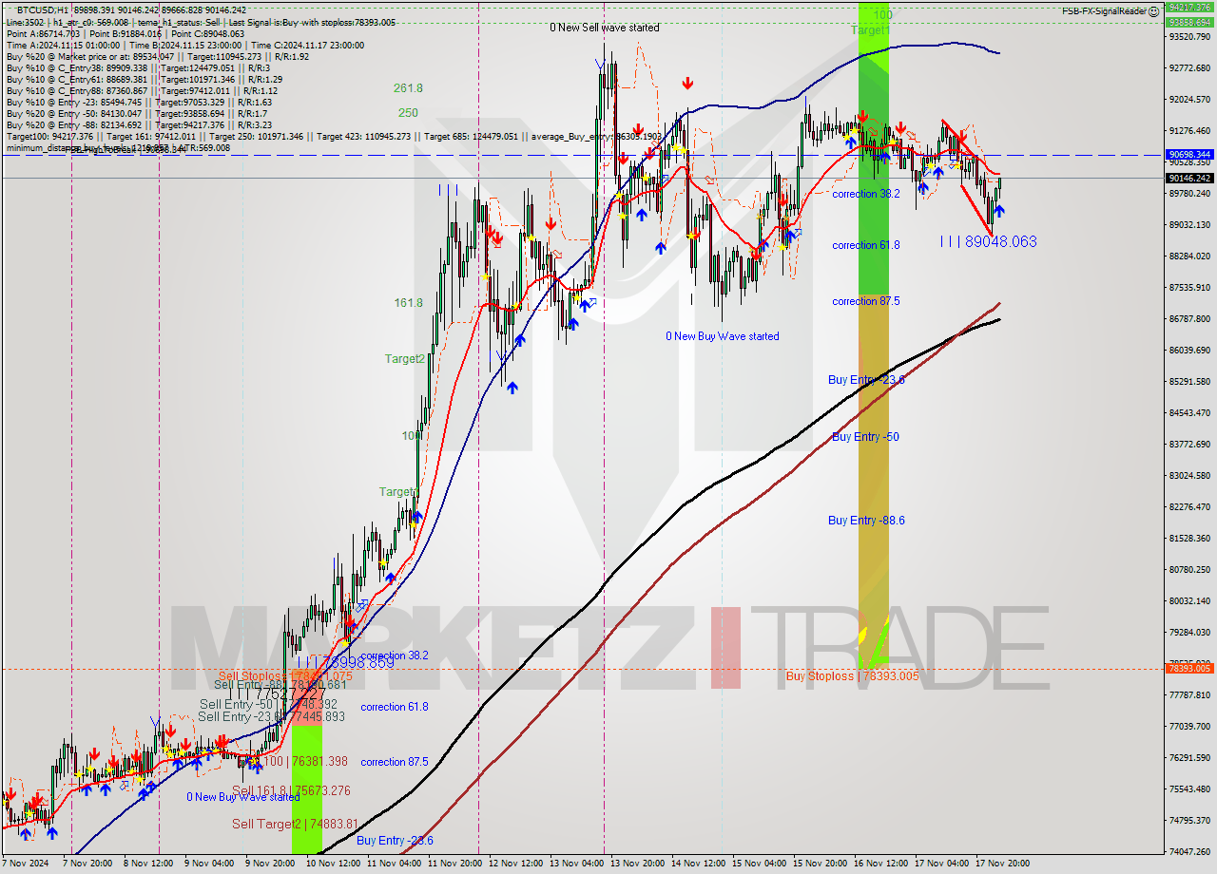The image size is (1217, 874).
Task: Click the 86039.690 price axis value
Action: (1189, 350)
